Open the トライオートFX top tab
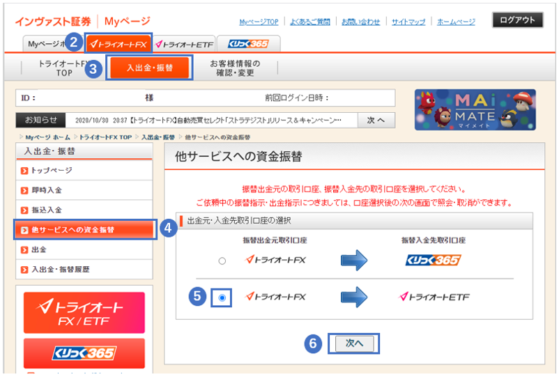 [118, 44]
